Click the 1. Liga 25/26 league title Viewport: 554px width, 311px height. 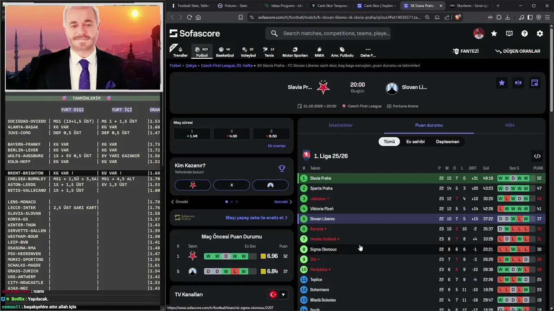(331, 156)
